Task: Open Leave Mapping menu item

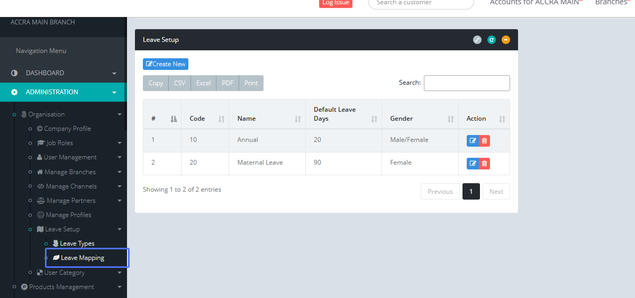Action: coord(83,258)
